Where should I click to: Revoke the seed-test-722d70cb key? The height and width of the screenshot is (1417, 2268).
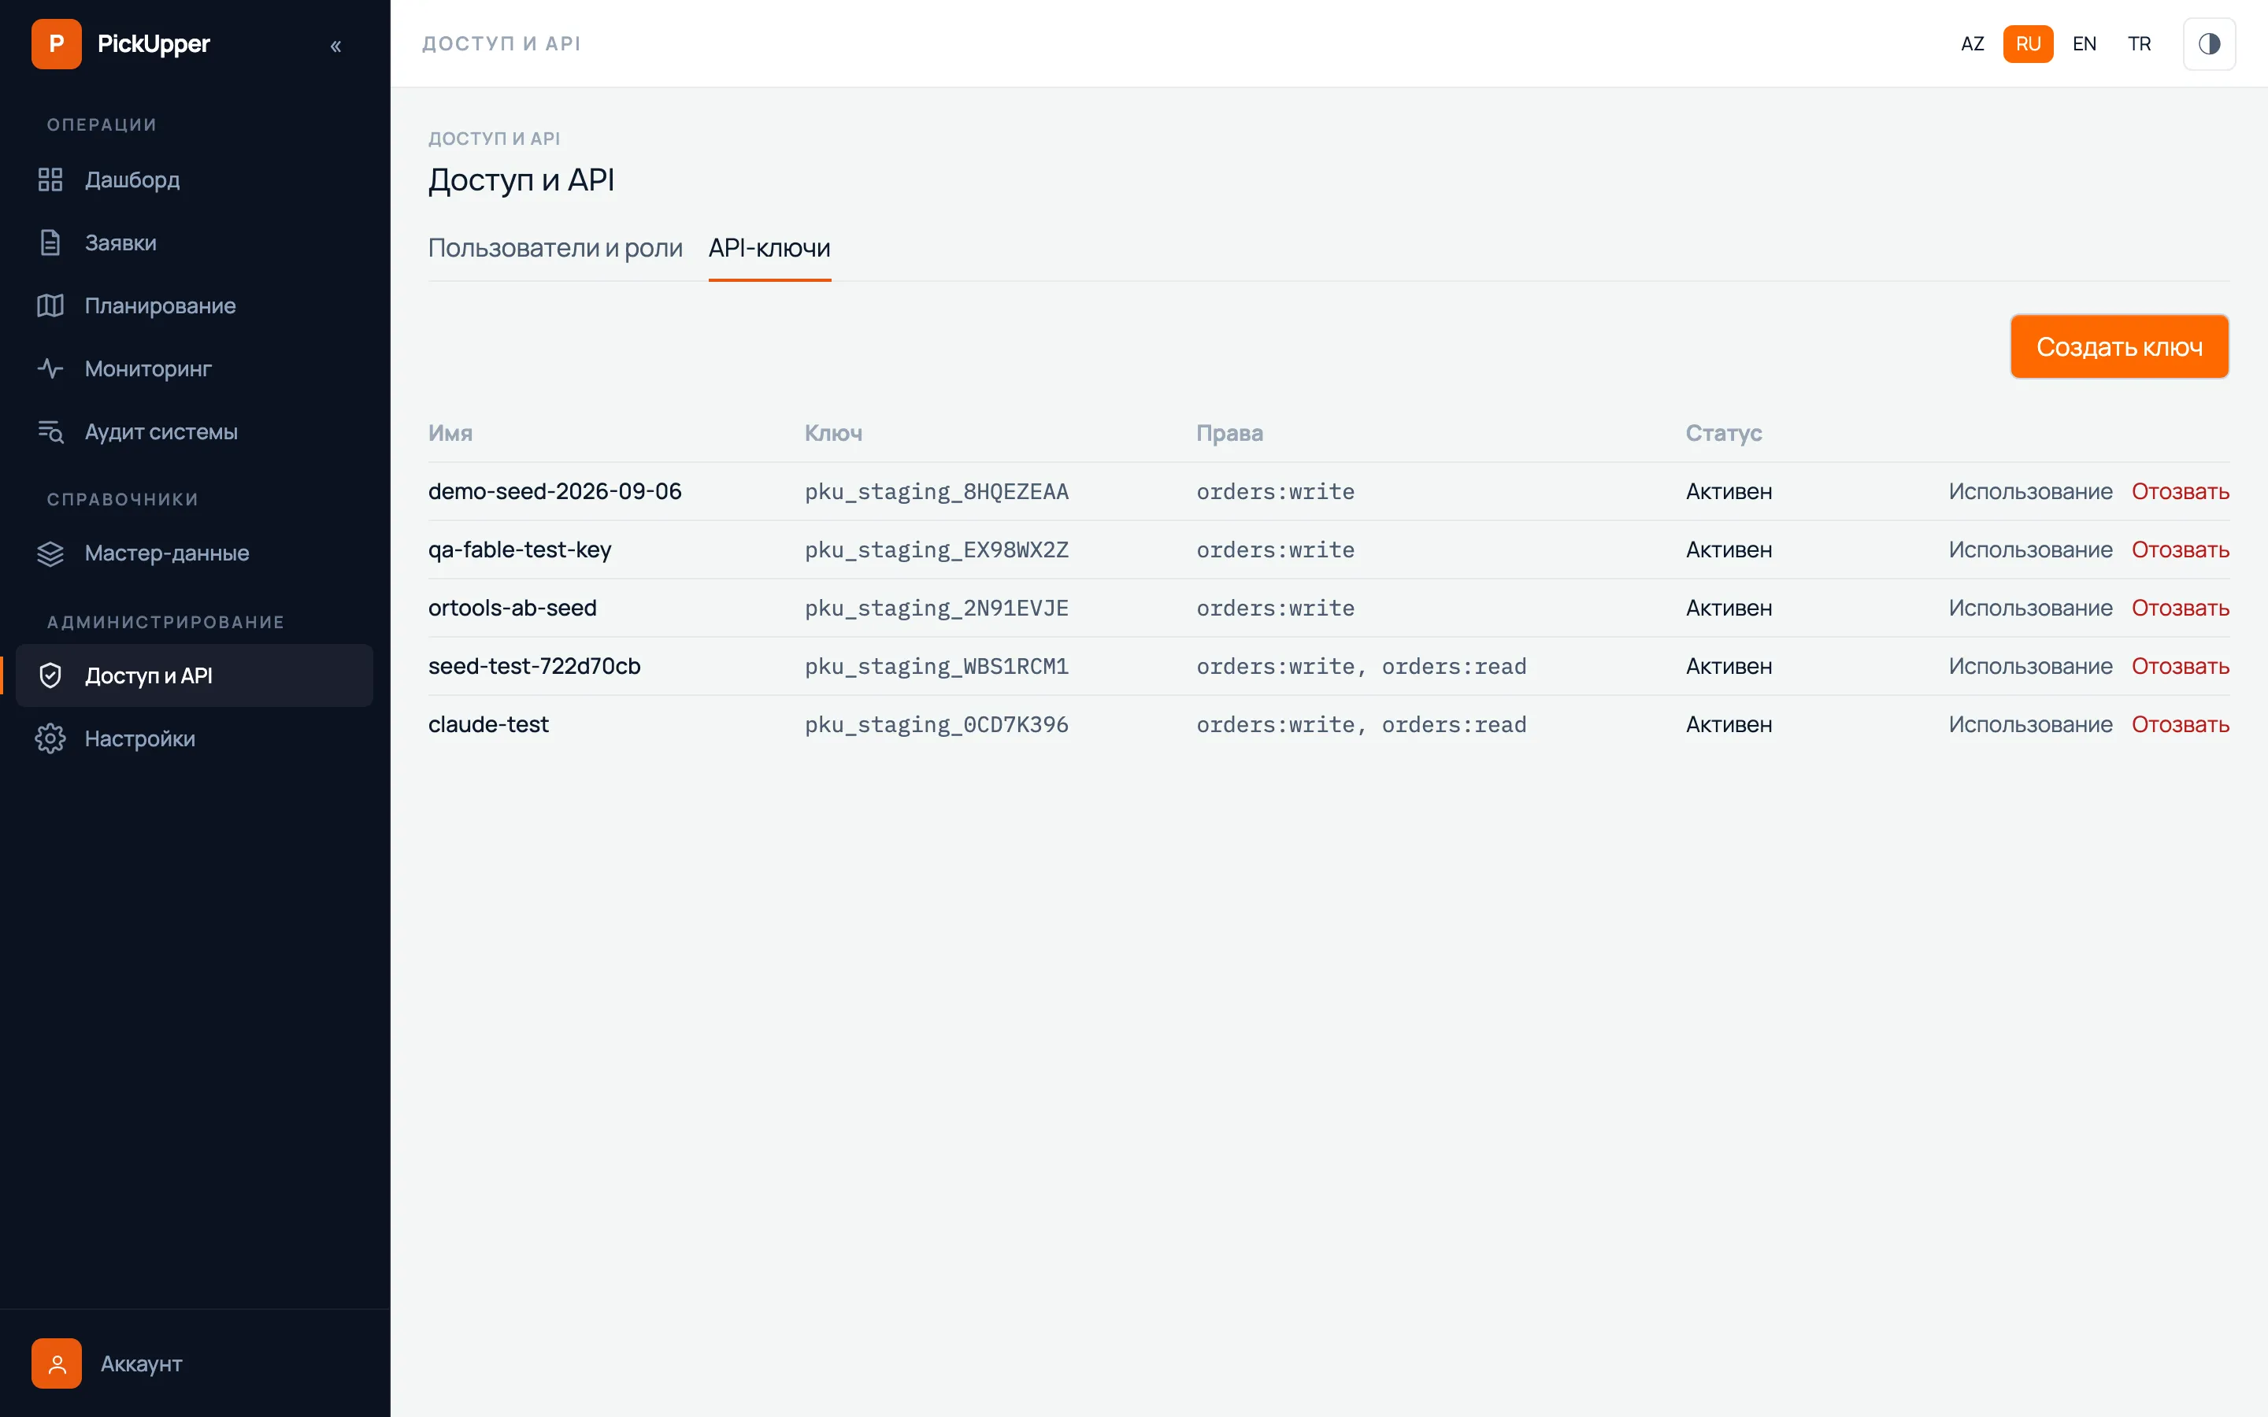(2180, 666)
